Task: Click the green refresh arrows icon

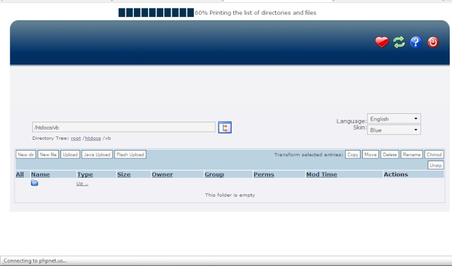Action: (399, 42)
